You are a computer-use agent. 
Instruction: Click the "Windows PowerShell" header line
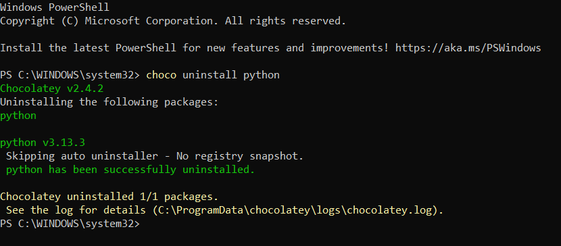(55, 7)
